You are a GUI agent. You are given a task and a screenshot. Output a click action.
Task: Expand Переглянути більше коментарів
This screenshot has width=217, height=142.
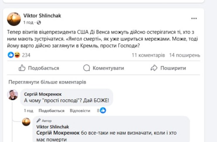47,82
